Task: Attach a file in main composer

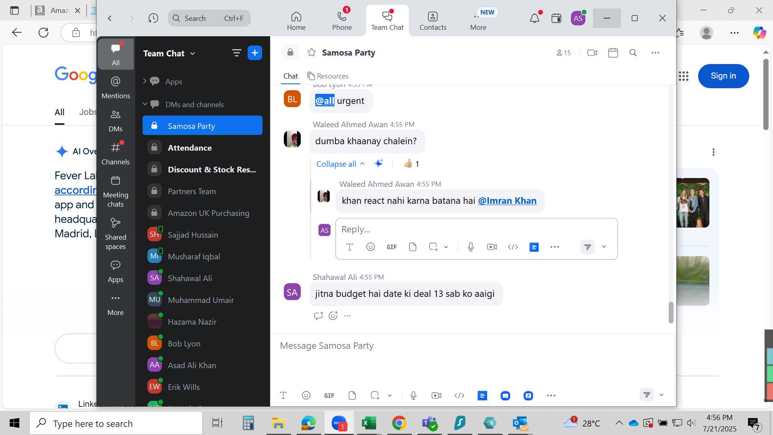Action: [352, 396]
